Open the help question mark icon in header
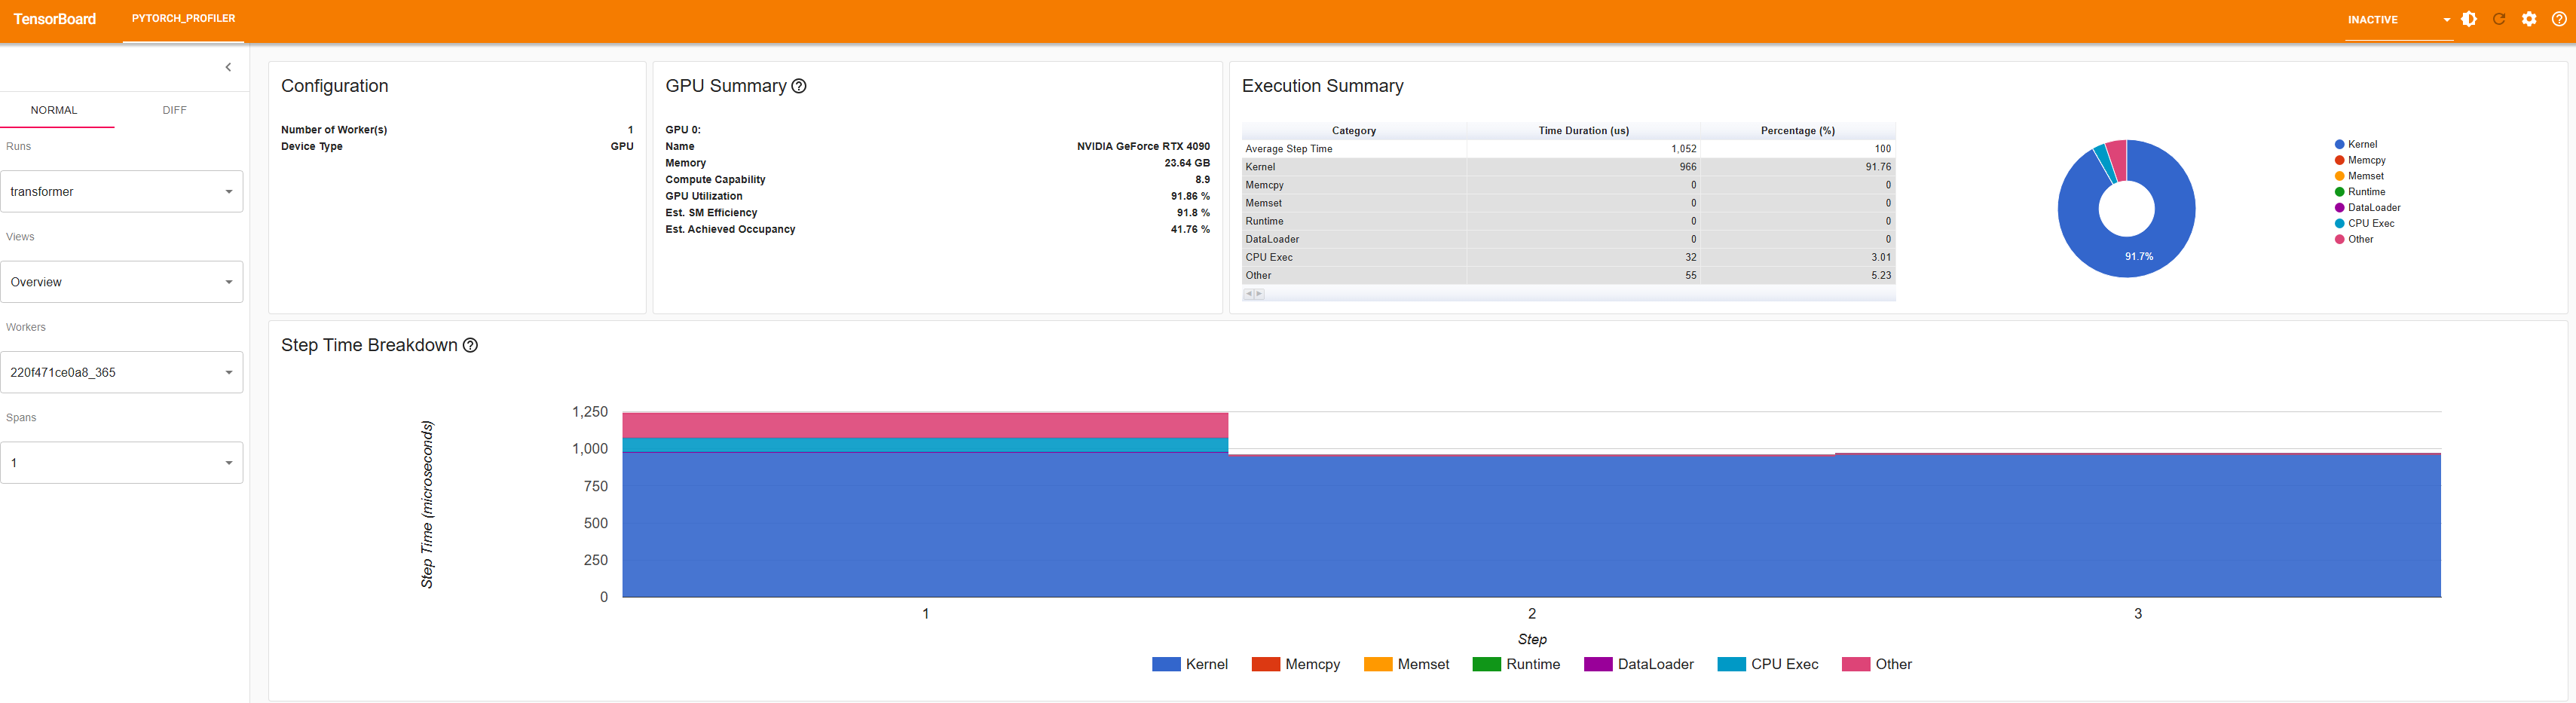 pos(2559,19)
